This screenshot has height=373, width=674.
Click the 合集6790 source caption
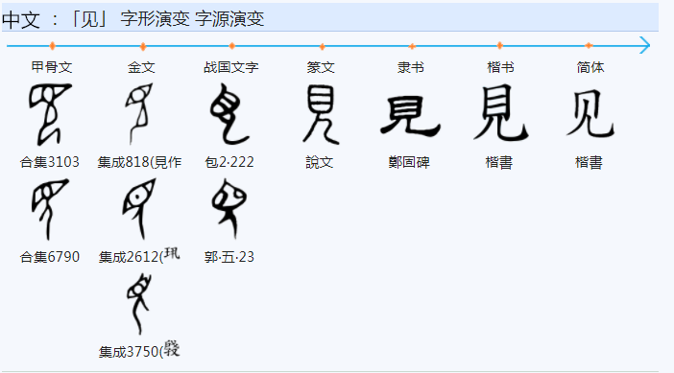click(50, 257)
